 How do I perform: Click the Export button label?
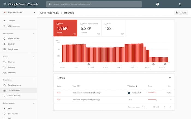tap(183, 13)
